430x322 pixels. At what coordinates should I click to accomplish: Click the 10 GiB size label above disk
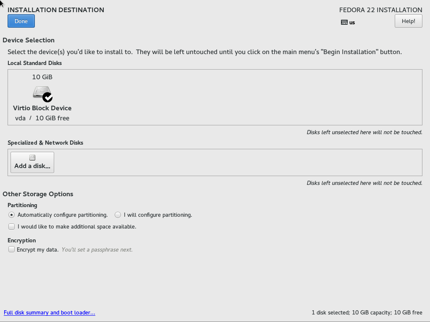[42, 77]
